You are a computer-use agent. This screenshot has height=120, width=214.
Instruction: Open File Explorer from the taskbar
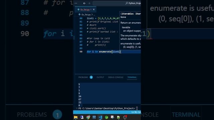(x=76, y=117)
